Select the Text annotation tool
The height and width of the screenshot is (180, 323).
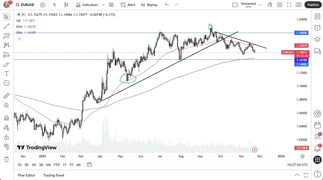7,73
